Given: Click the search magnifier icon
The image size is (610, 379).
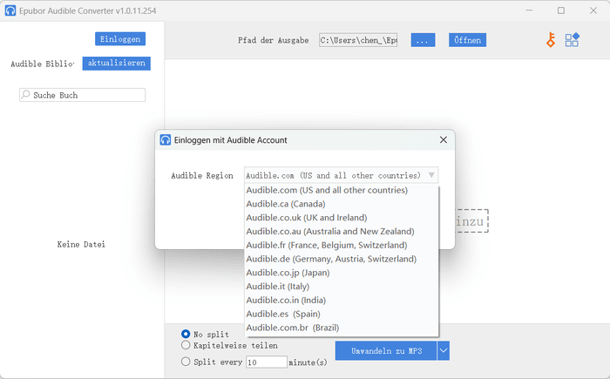Looking at the screenshot, I should (25, 95).
